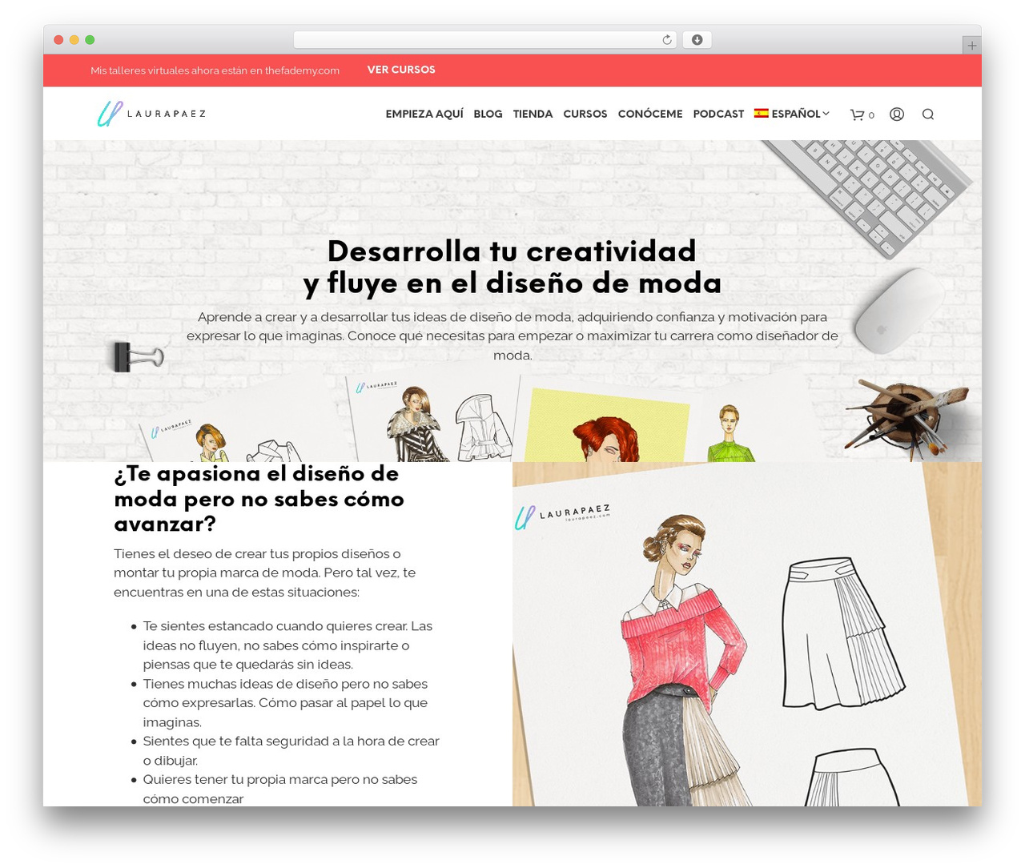This screenshot has height=868, width=1025.
Task: Click the bullet Te sientes estancado cuando quieres crear
Action: (287, 645)
